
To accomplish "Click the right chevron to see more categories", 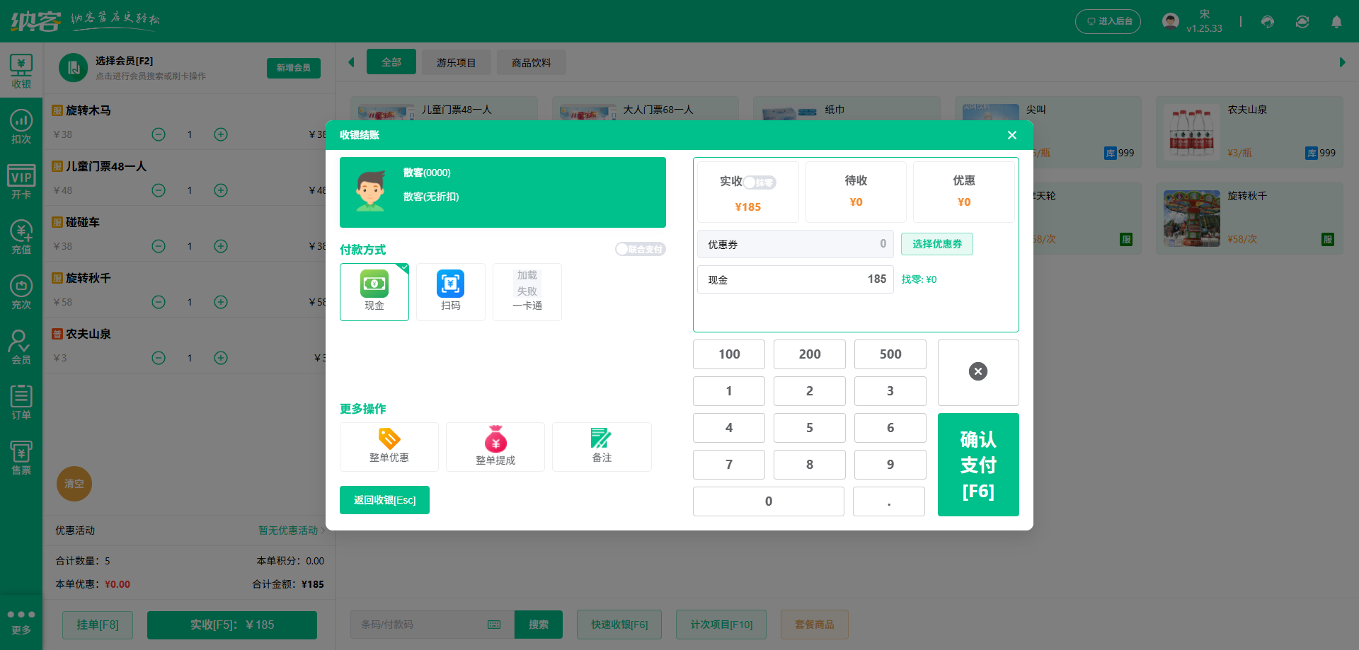I will [x=1343, y=62].
